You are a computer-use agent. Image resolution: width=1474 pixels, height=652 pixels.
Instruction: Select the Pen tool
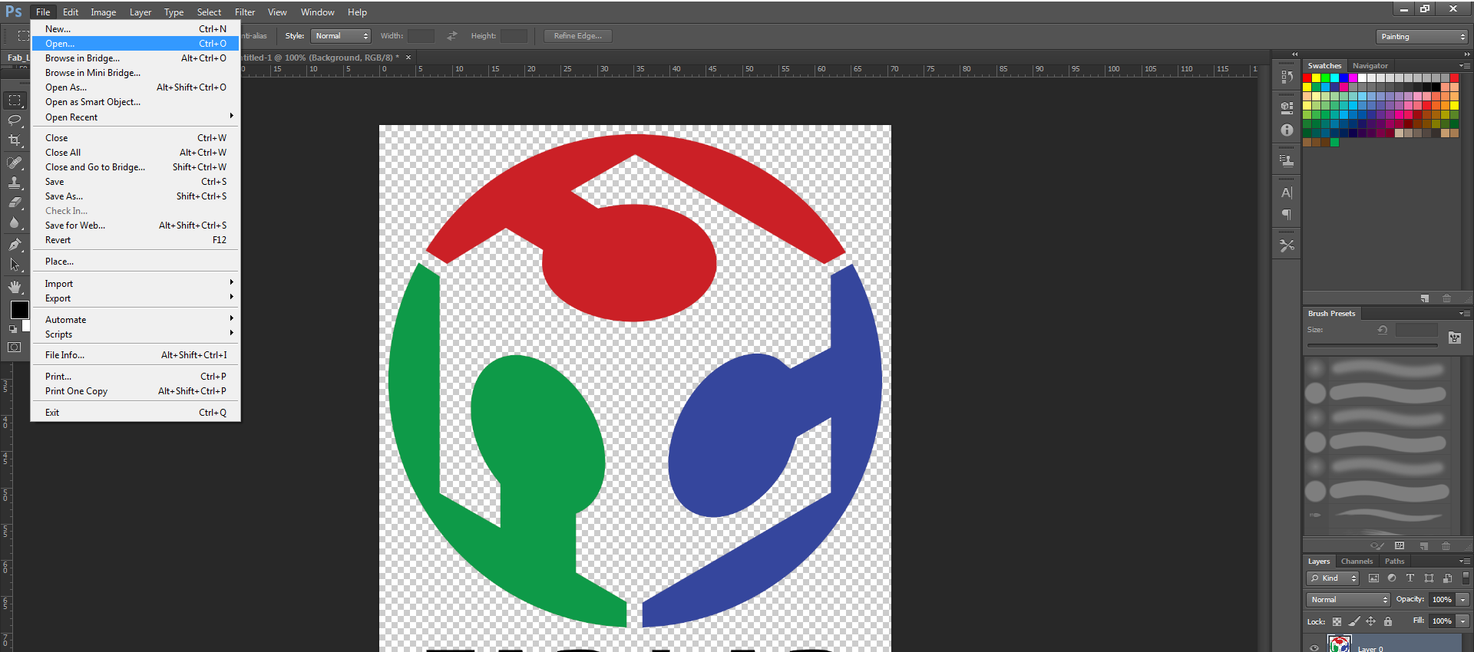15,245
